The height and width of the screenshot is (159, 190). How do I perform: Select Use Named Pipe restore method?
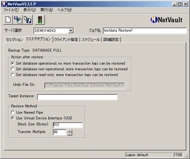[x=13, y=112]
